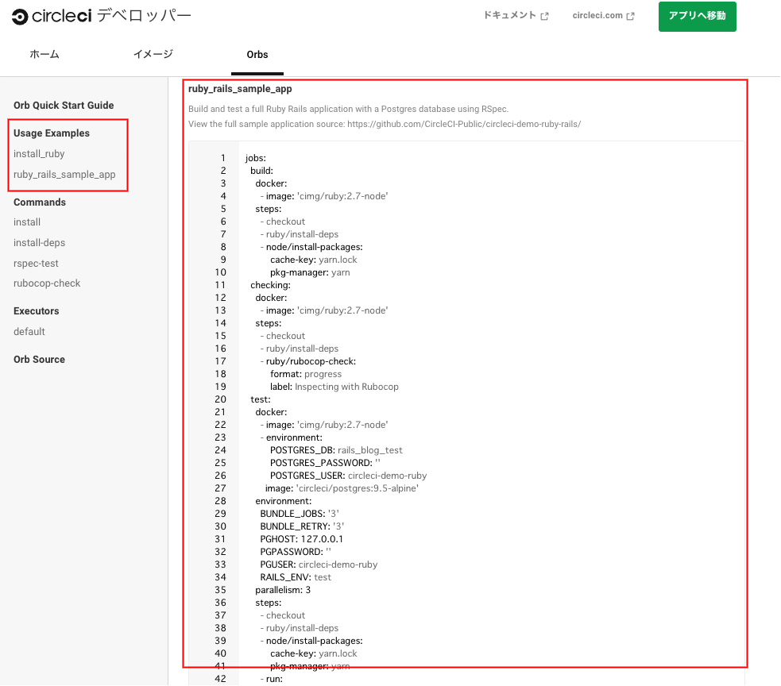Click the 'build:' code line
781x686 pixels.
click(x=261, y=171)
